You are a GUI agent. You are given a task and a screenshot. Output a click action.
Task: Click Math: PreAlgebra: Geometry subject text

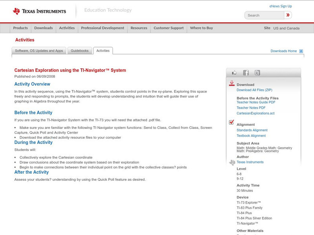258,151
